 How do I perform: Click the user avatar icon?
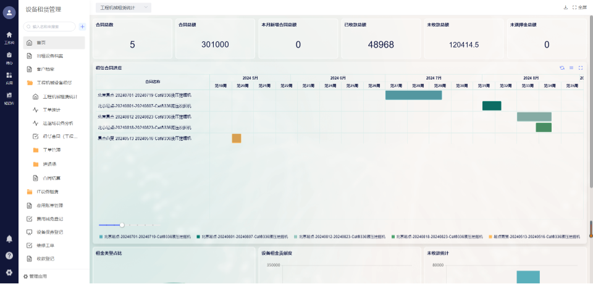tap(9, 14)
